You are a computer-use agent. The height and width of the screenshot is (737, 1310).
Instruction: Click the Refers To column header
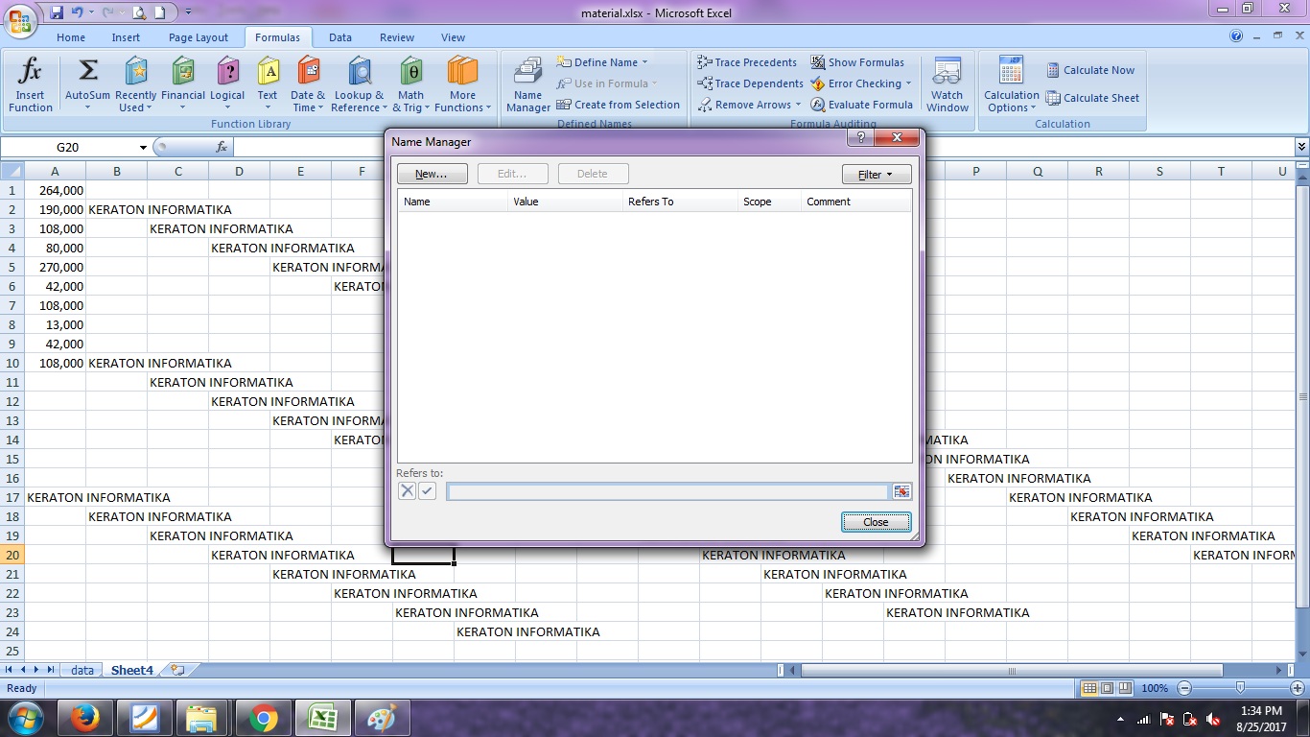(680, 202)
